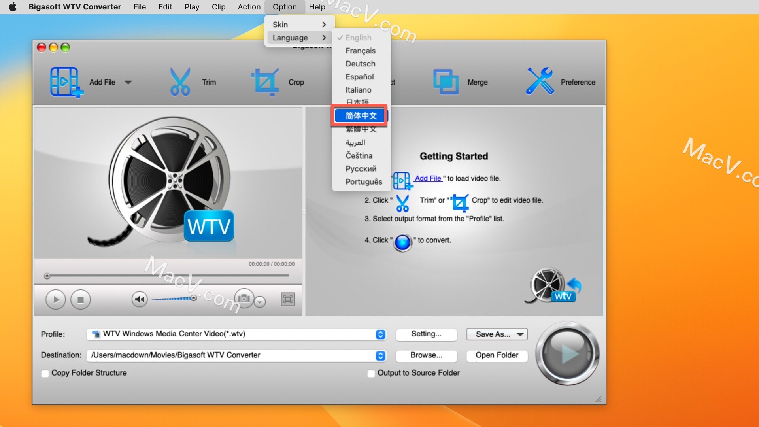
Task: Click the Destination dropdown stepper arrows
Action: click(380, 356)
